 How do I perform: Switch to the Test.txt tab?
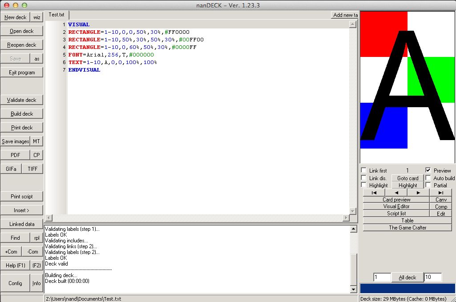click(56, 14)
